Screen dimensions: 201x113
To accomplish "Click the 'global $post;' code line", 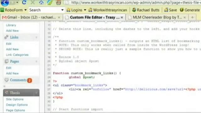I will 82,77.
